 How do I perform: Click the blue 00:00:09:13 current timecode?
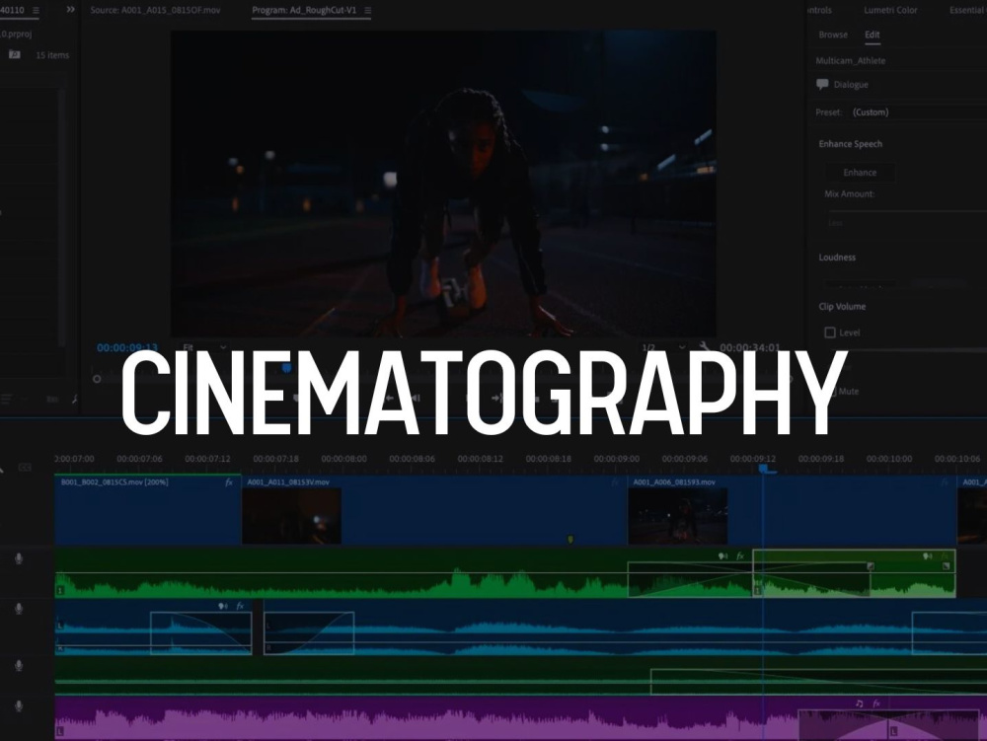[x=127, y=347]
